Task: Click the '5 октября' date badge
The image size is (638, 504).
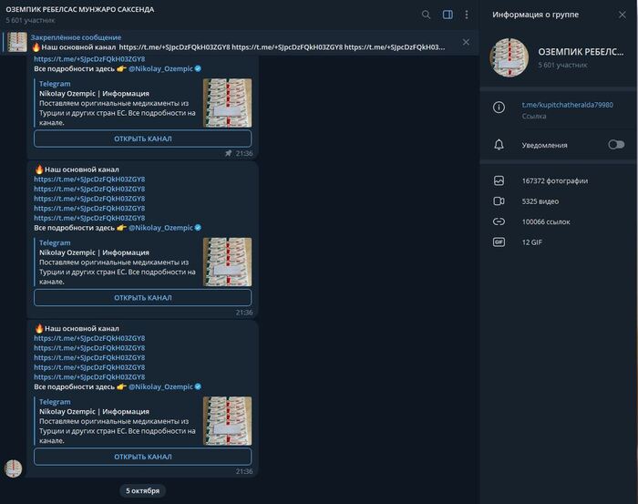Action: (142, 491)
